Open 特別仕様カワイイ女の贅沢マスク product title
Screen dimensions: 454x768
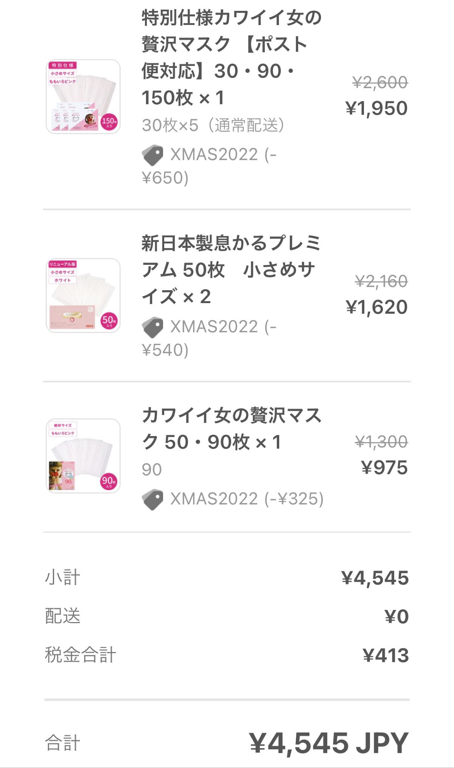pyautogui.click(x=231, y=58)
